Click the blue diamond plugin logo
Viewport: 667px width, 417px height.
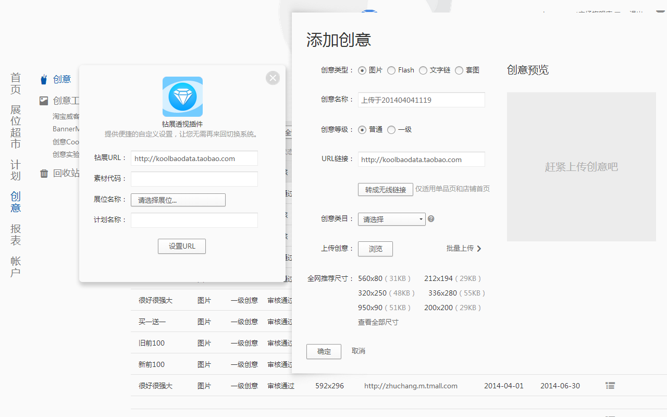182,97
